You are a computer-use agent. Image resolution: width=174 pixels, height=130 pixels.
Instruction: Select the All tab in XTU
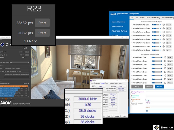click(x=131, y=18)
